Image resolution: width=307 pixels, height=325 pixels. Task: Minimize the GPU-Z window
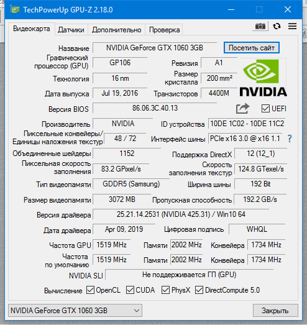(x=231, y=9)
